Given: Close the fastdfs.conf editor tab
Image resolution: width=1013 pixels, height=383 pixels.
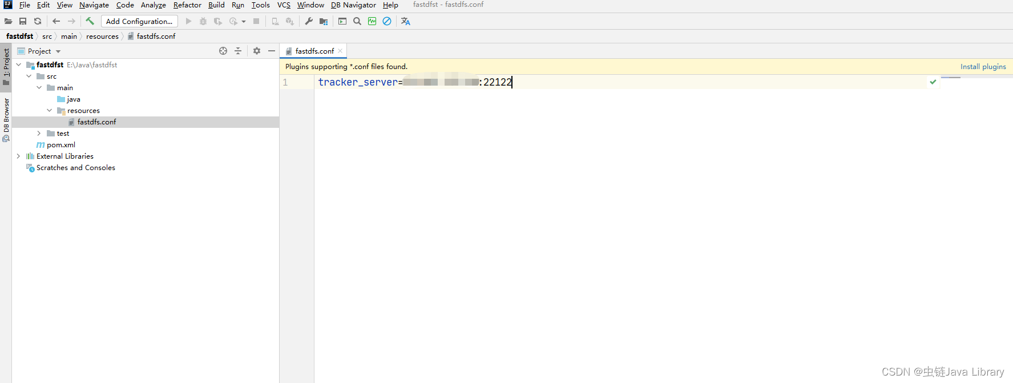Looking at the screenshot, I should (x=340, y=51).
